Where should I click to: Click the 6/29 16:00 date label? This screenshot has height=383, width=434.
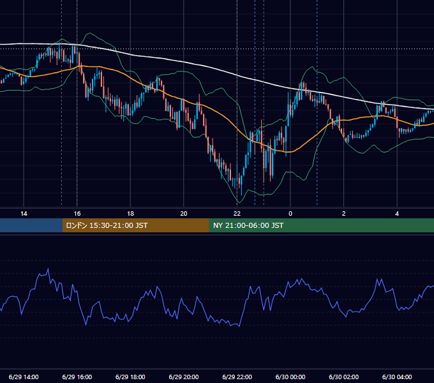pyautogui.click(x=77, y=377)
